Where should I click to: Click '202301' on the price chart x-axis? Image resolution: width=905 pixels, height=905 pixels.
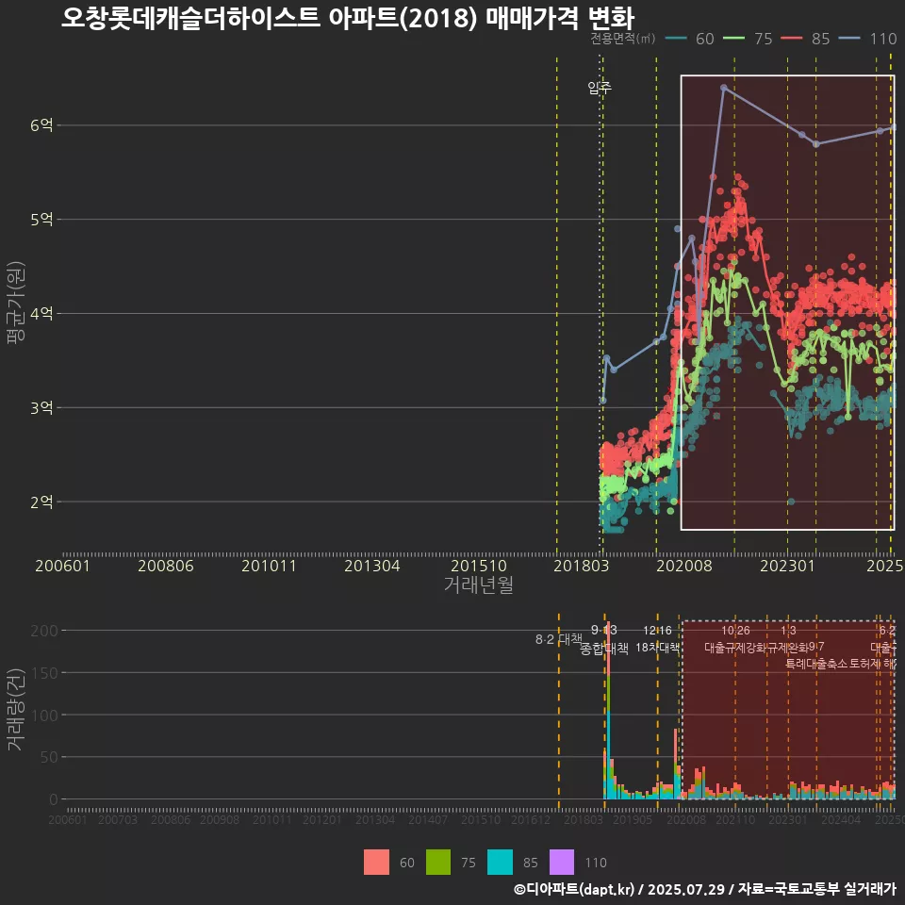point(787,566)
